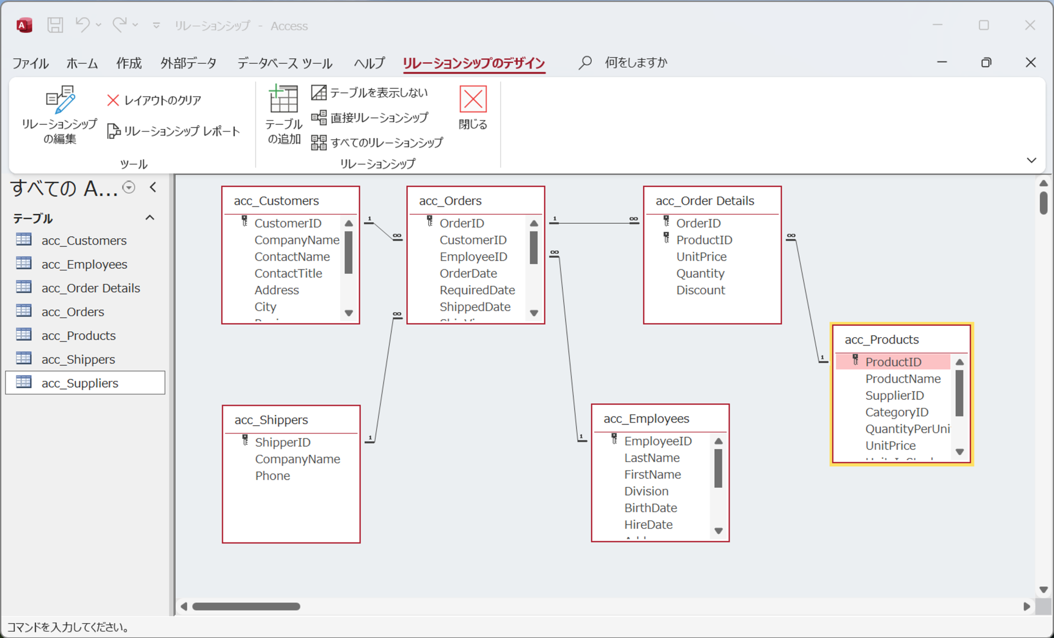This screenshot has height=638, width=1054.
Task: Click down arrow of diagram vertical scrollbar
Action: tap(1044, 590)
